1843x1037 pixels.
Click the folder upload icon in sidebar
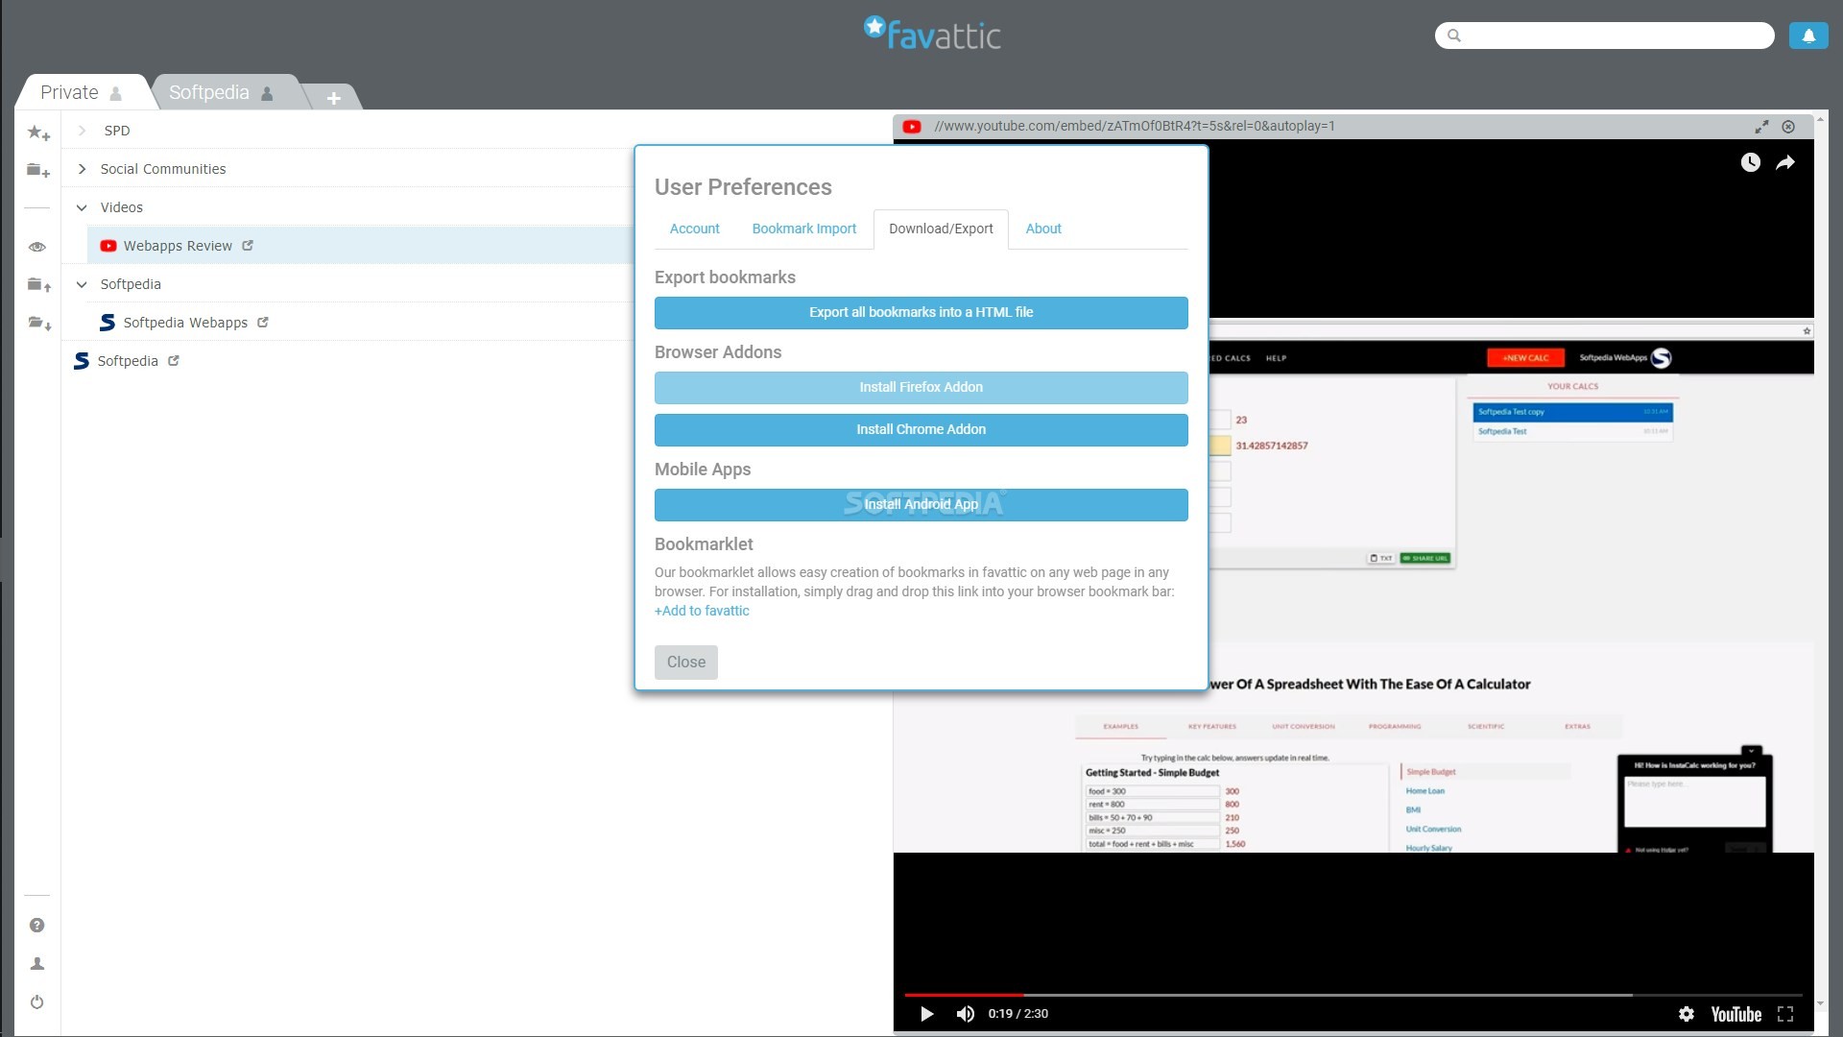pos(38,284)
